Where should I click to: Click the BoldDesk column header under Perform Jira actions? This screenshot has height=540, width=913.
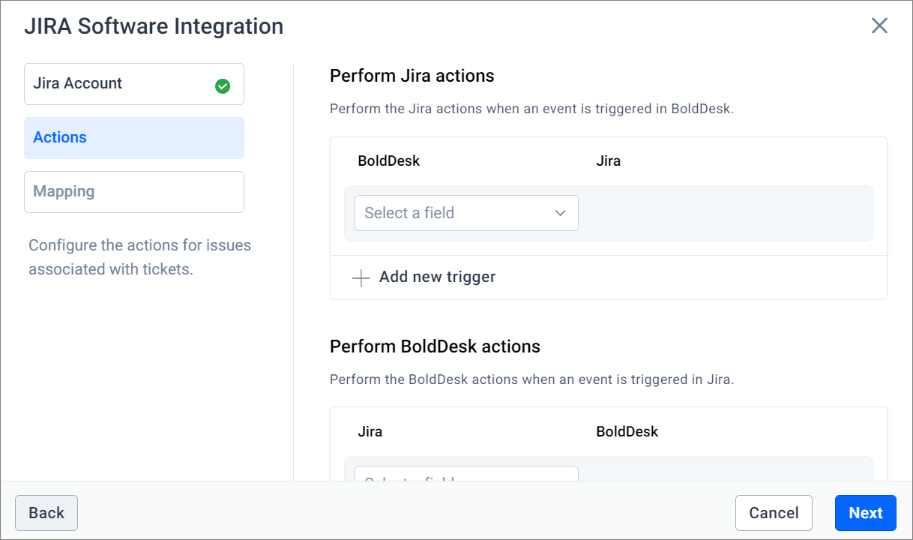[389, 161]
